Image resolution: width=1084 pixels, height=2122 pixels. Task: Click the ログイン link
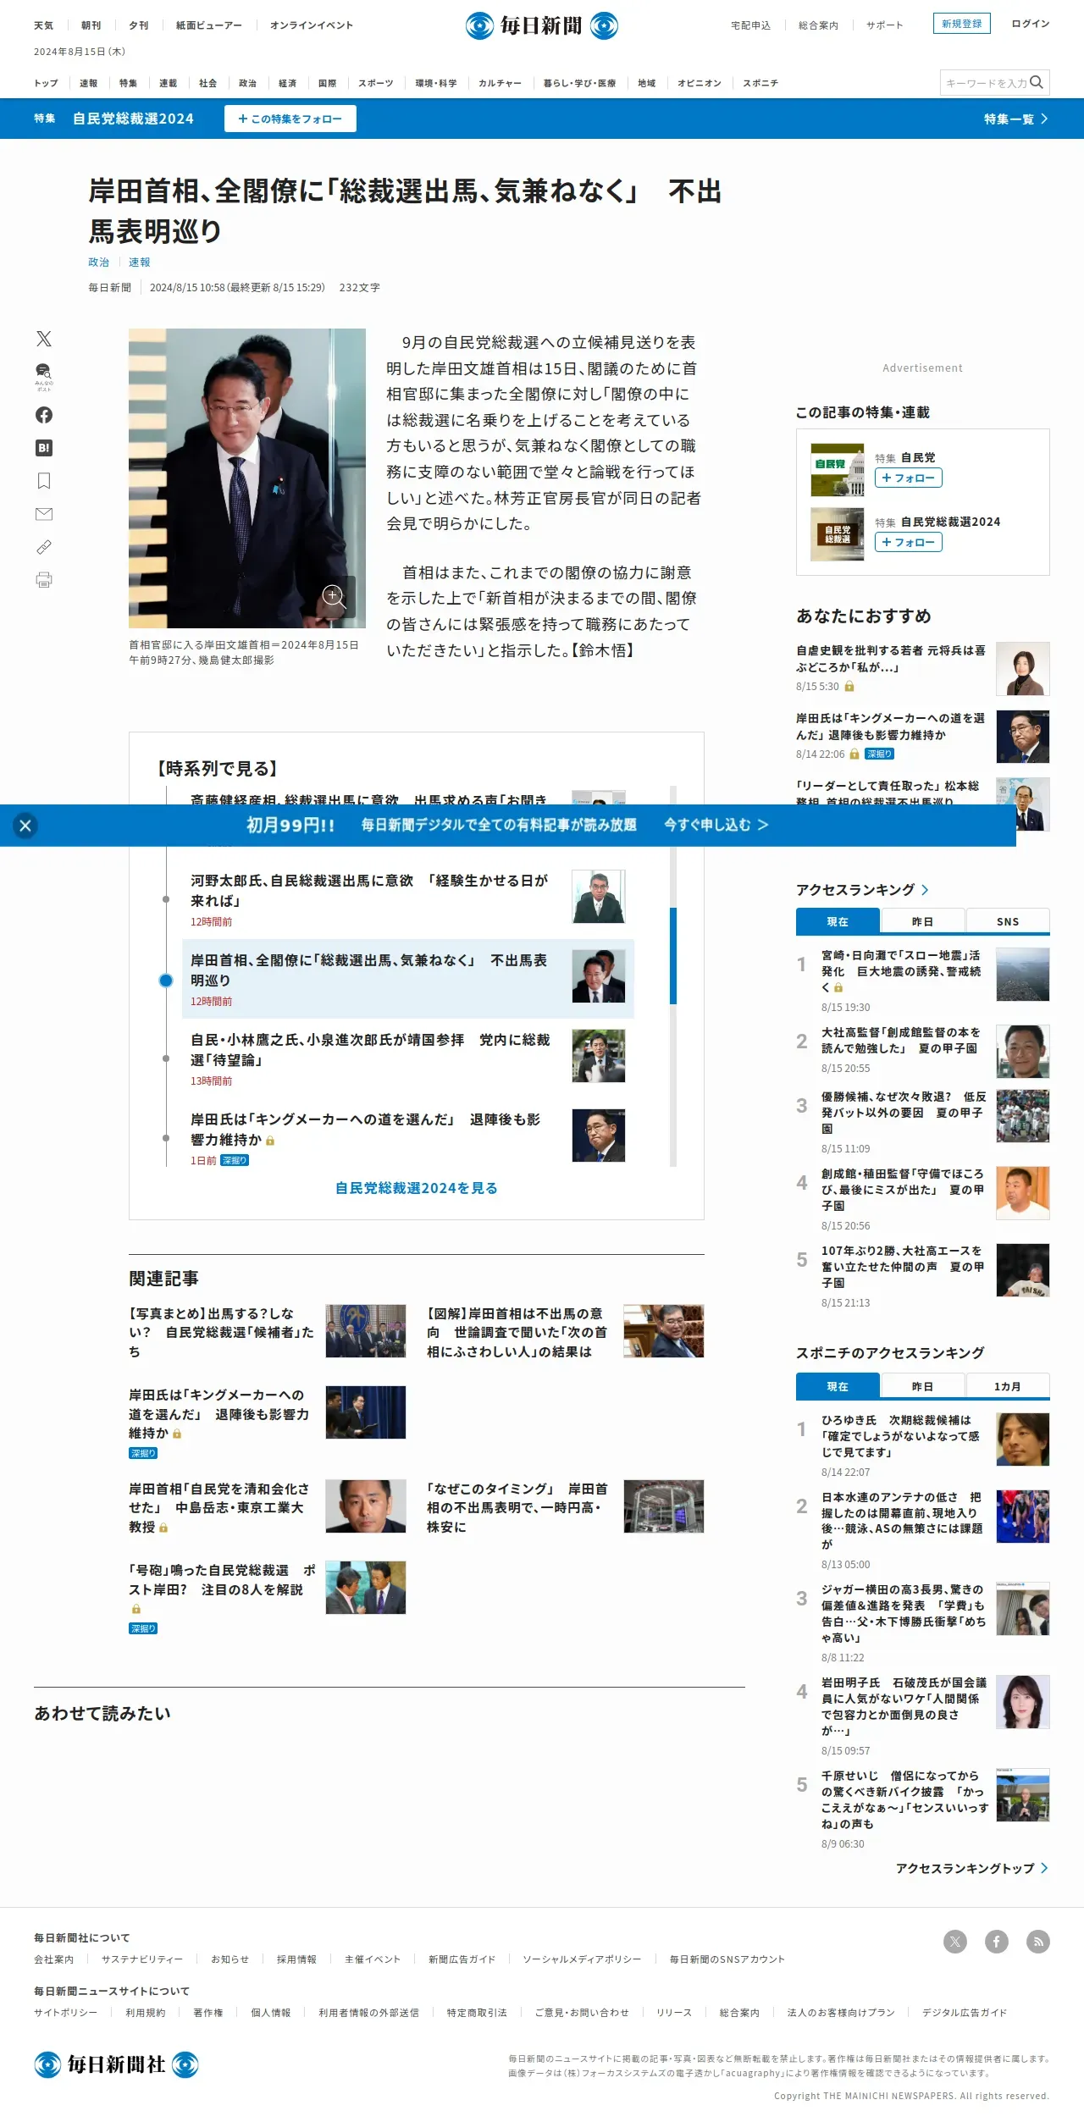(1031, 24)
